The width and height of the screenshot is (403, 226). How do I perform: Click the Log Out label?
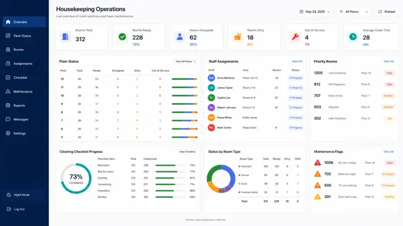point(19,209)
